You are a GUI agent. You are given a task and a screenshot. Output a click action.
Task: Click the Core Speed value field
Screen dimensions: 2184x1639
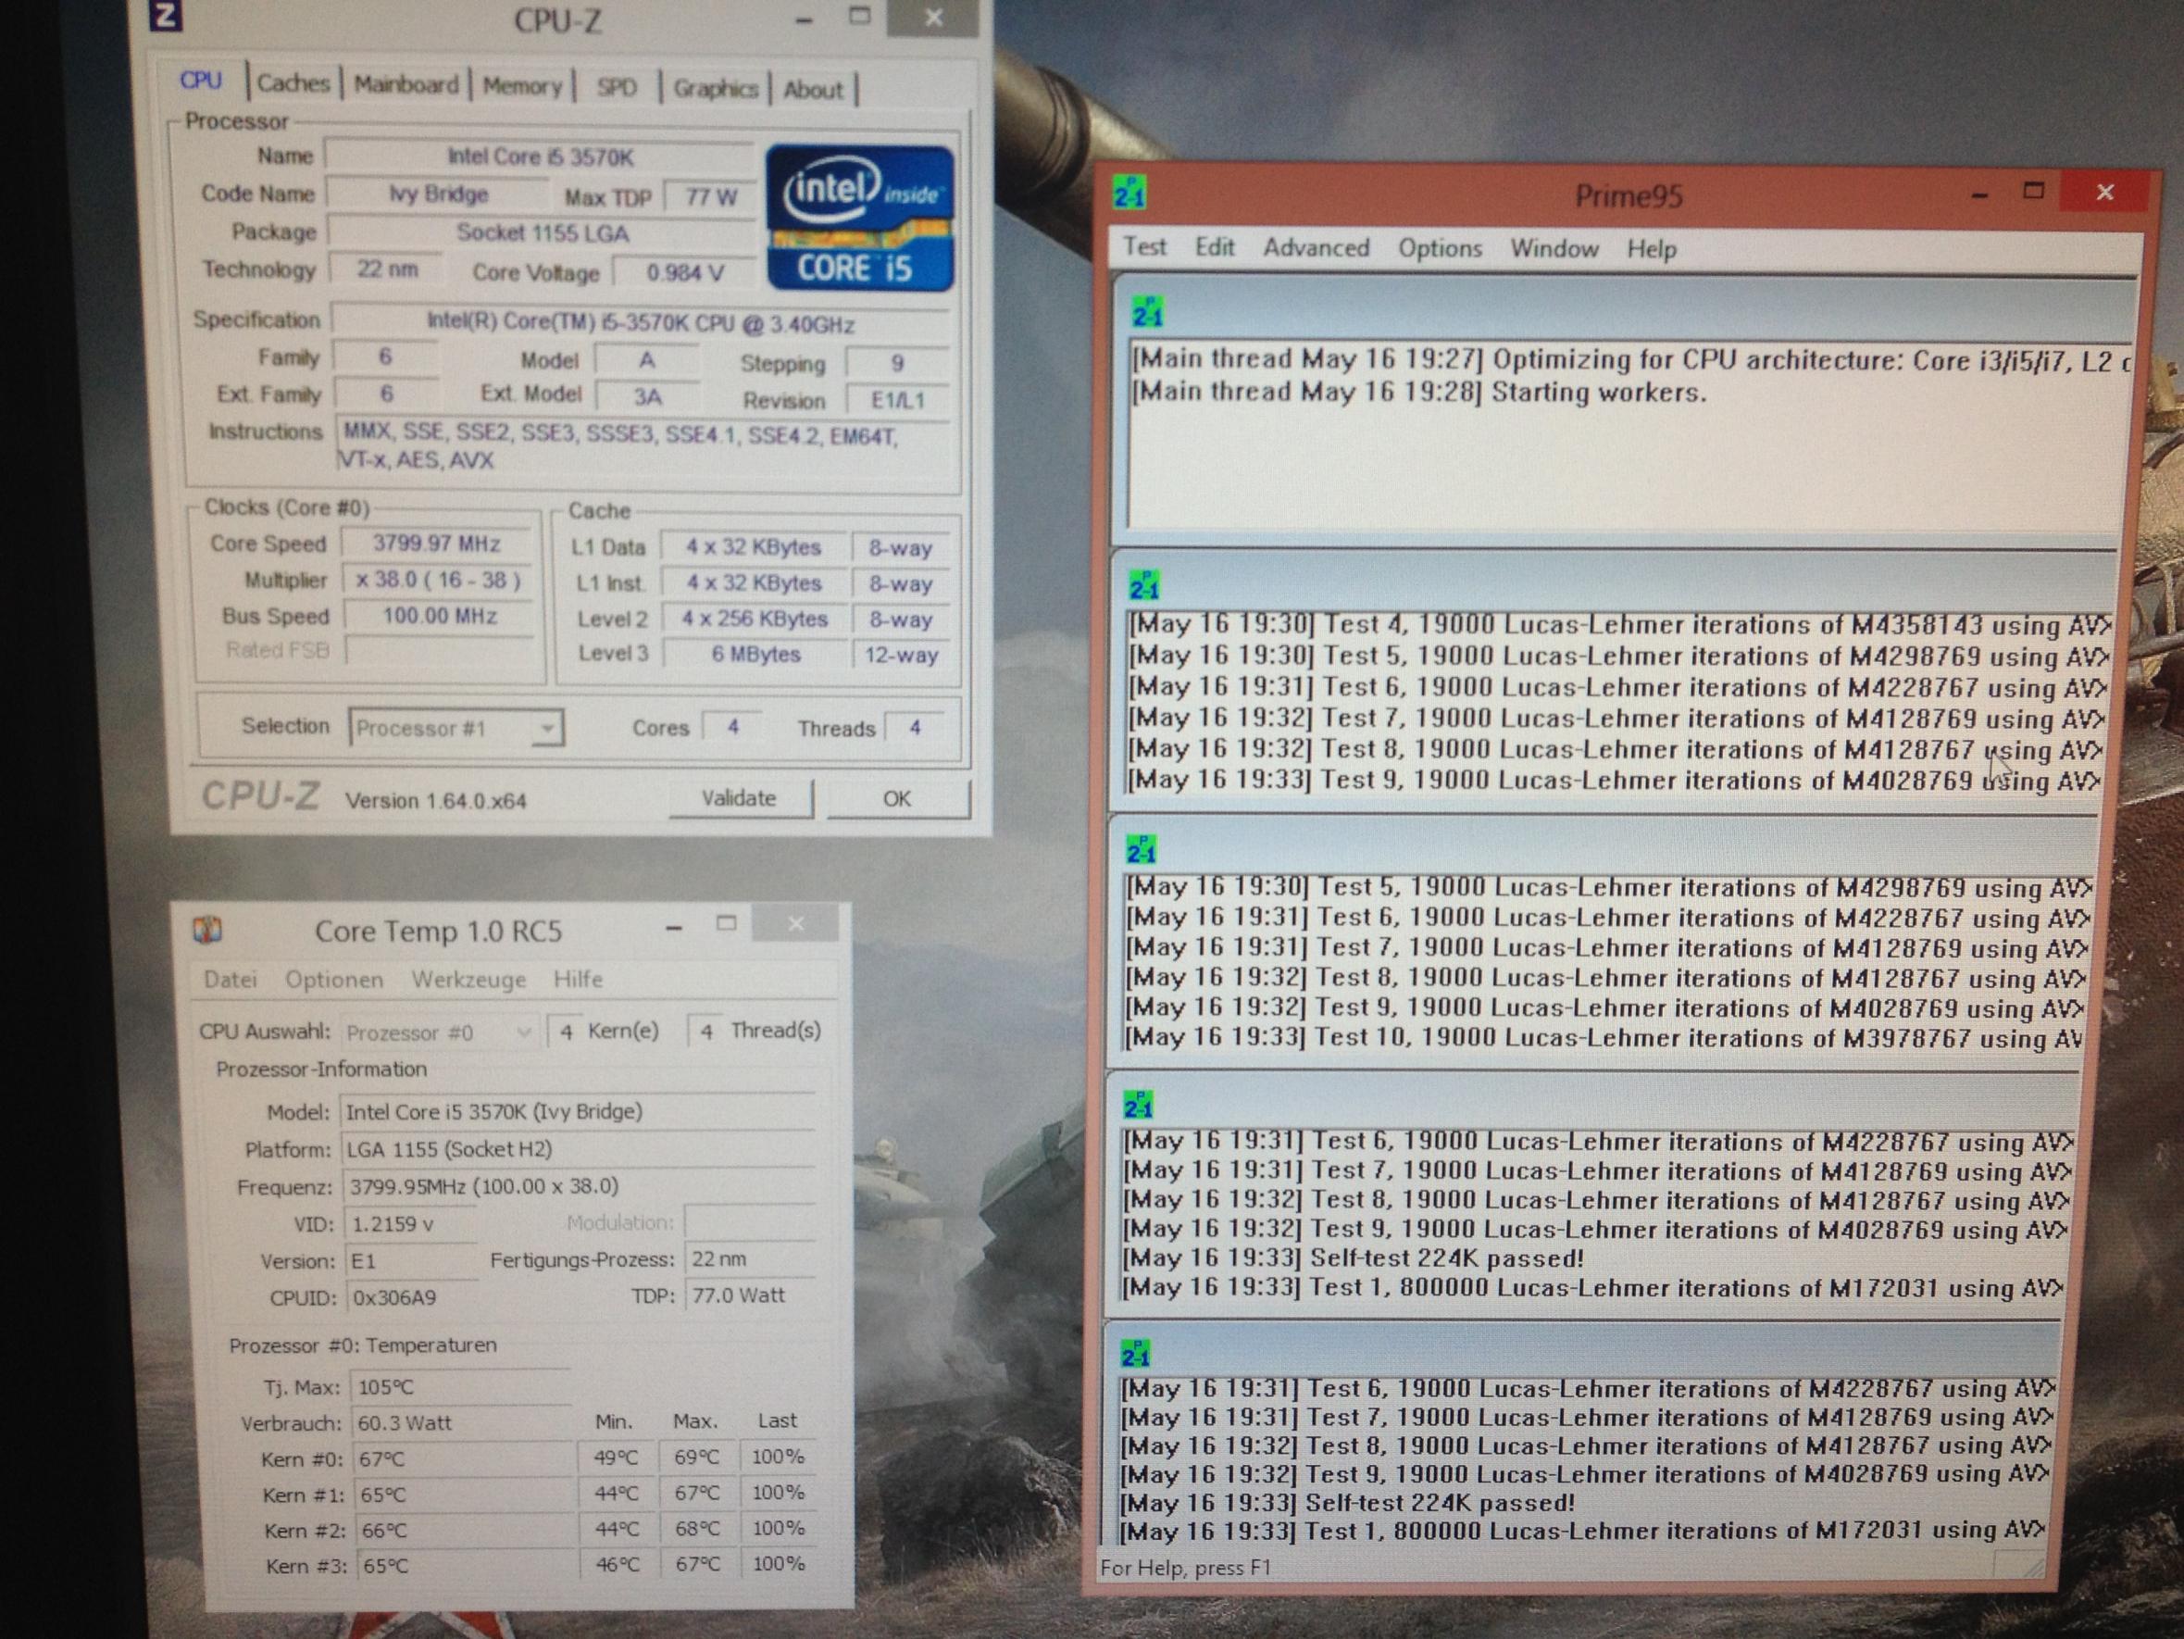click(436, 544)
